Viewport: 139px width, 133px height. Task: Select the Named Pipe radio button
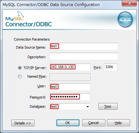point(20,76)
